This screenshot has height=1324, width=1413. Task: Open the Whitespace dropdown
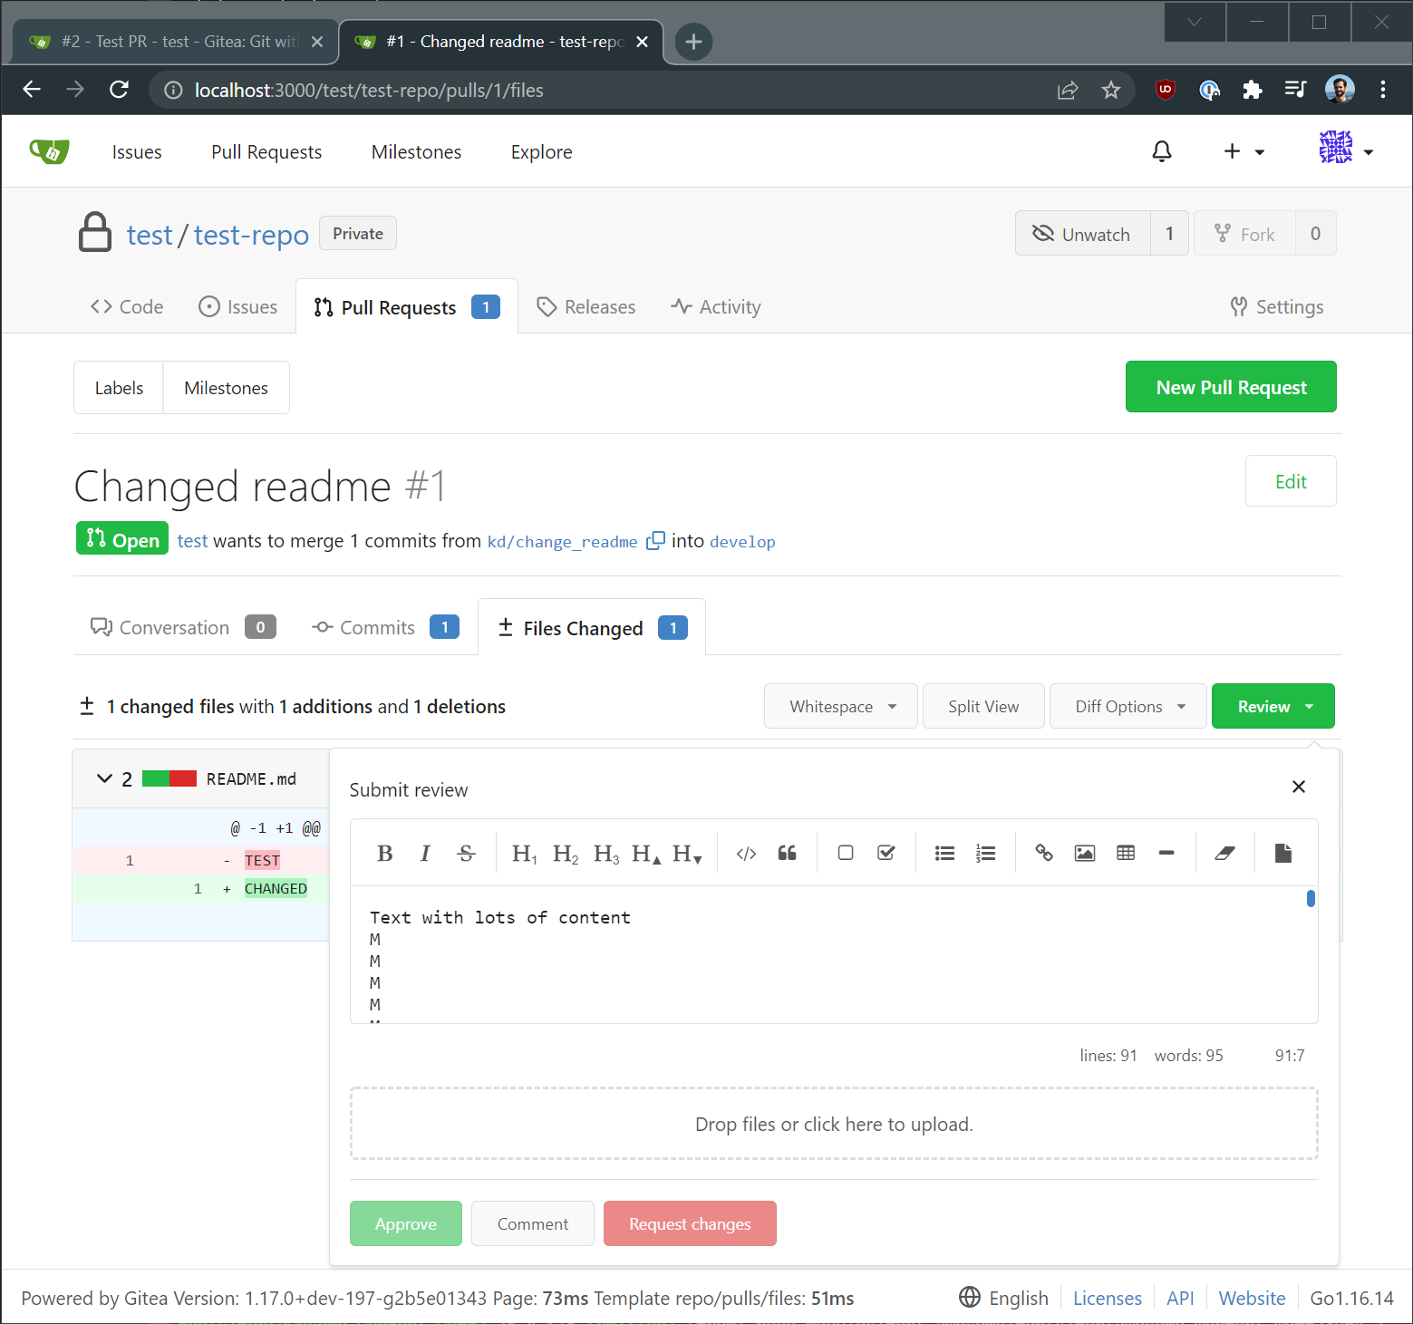coord(841,706)
